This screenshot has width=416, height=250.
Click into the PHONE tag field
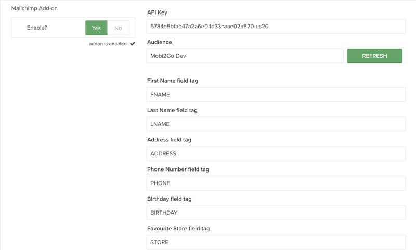coord(276,183)
